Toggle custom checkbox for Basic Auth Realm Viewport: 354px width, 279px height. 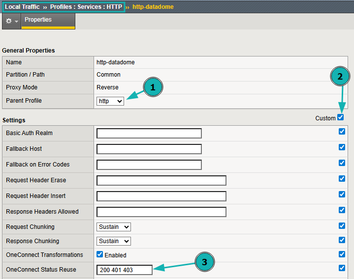coord(342,132)
